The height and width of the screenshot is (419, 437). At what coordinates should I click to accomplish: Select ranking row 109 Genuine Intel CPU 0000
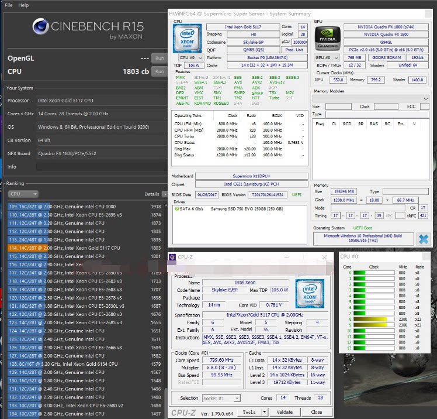coord(84,207)
